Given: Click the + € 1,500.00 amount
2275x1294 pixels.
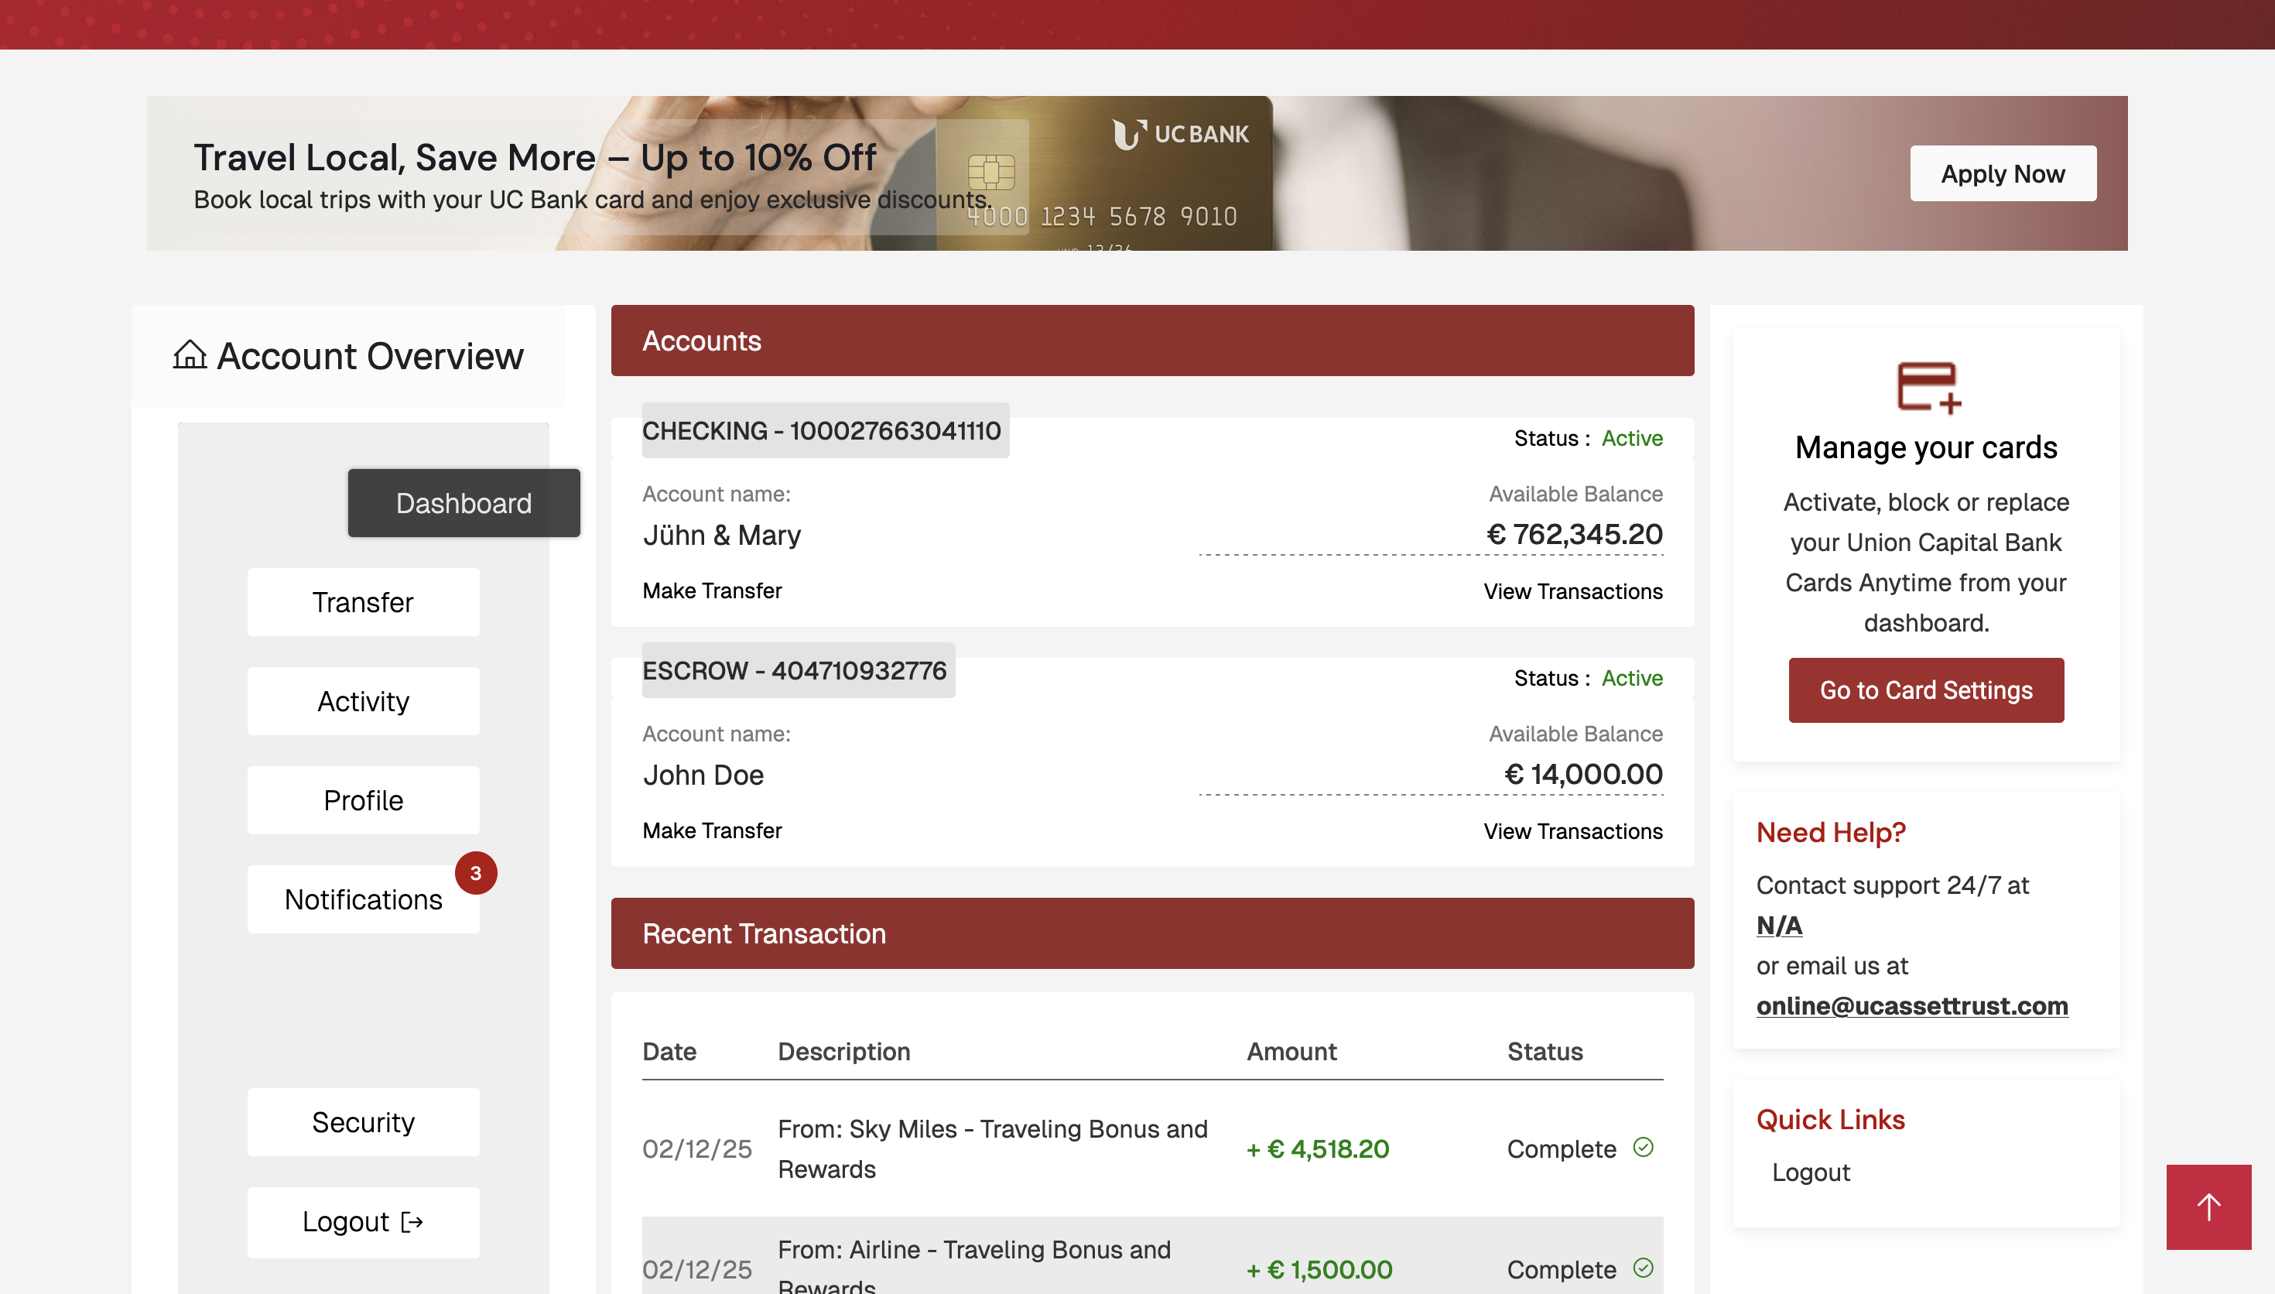Looking at the screenshot, I should pyautogui.click(x=1319, y=1270).
